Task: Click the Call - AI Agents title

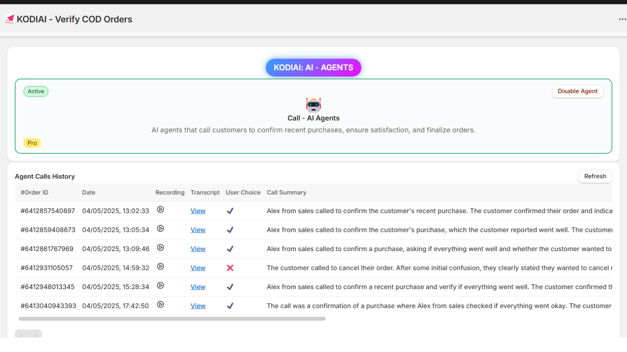Action: coord(313,118)
